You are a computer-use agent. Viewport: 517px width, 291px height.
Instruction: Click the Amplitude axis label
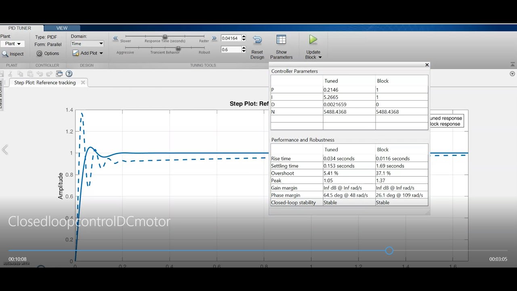pos(61,186)
